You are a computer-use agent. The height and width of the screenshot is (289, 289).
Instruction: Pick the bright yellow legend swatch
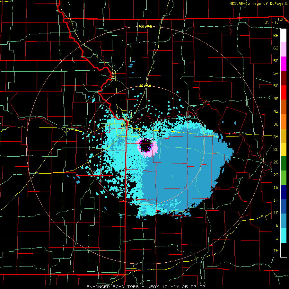284,150
